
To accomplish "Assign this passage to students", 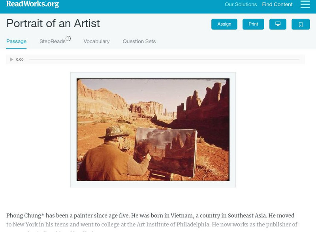I will [224, 24].
